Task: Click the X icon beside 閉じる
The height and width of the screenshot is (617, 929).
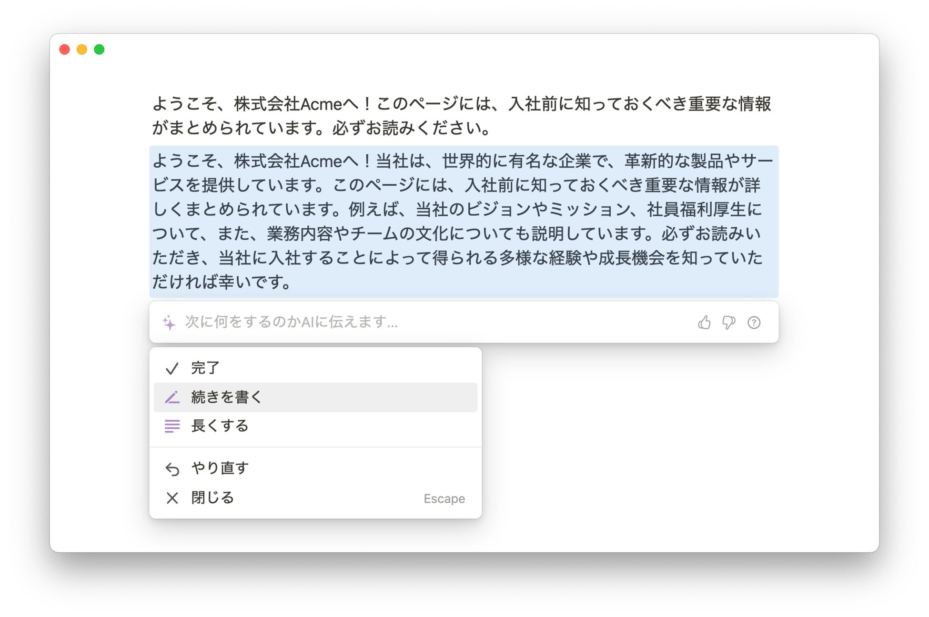Action: click(172, 498)
